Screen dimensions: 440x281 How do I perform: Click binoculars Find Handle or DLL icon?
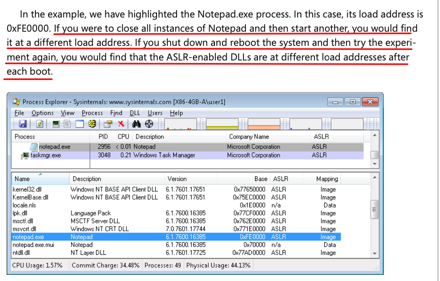(137, 124)
